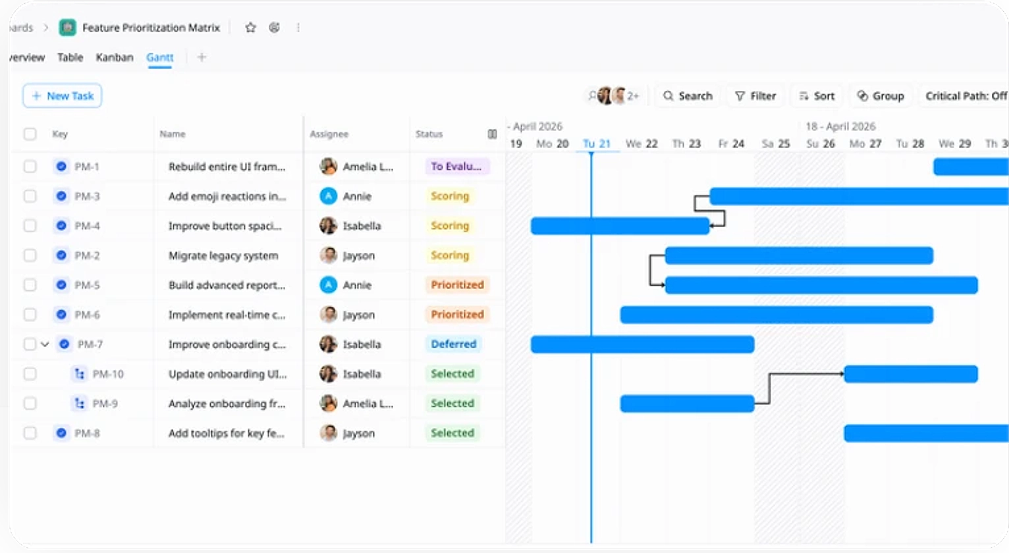The image size is (1009, 553).
Task: Toggle the select-all checkbox in header
Action: point(30,134)
